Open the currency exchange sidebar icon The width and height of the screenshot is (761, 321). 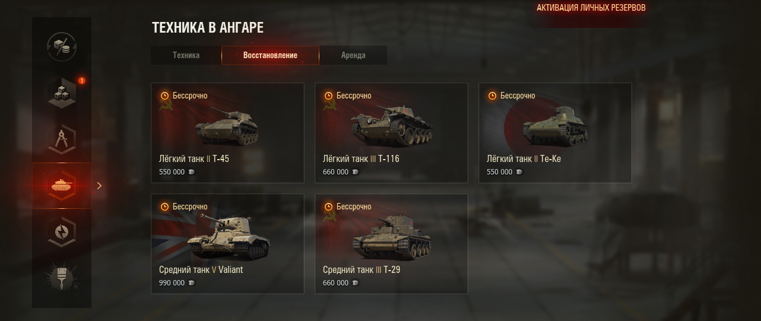click(62, 47)
